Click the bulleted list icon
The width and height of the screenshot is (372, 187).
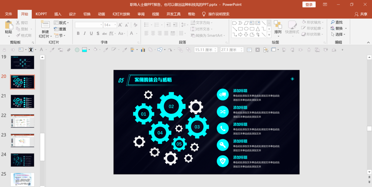coord(146,25)
